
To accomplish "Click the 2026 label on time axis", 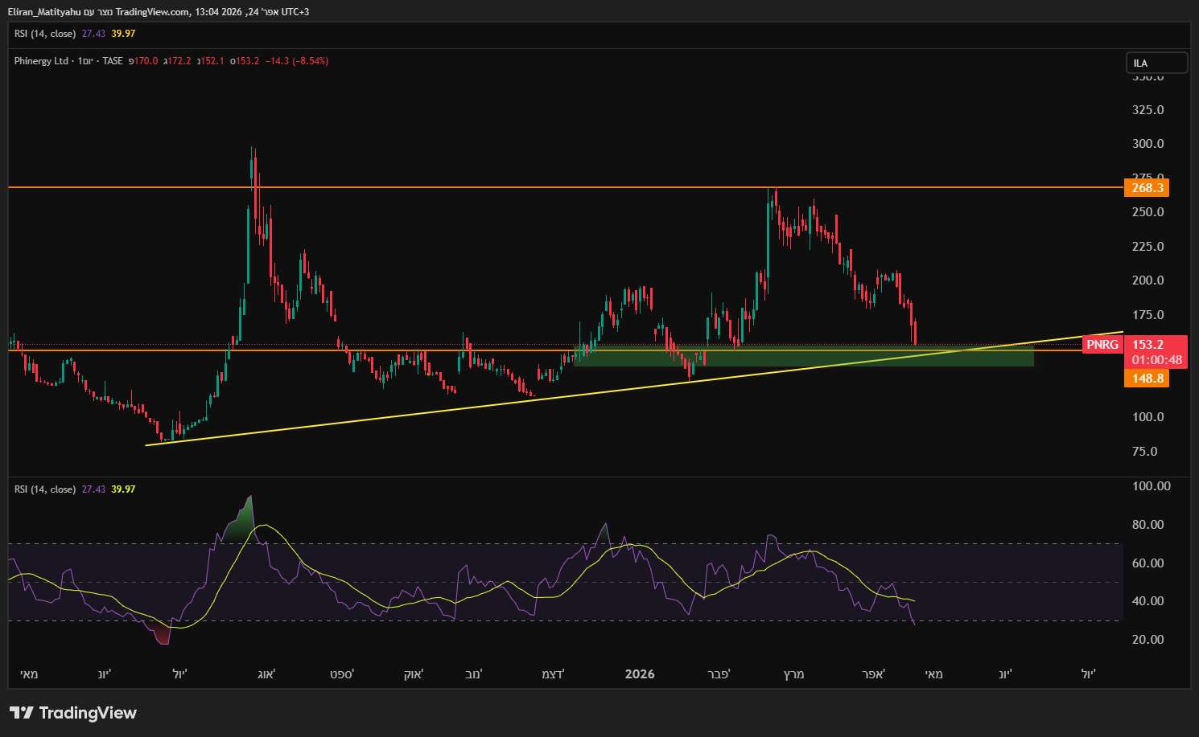I will (x=640, y=674).
